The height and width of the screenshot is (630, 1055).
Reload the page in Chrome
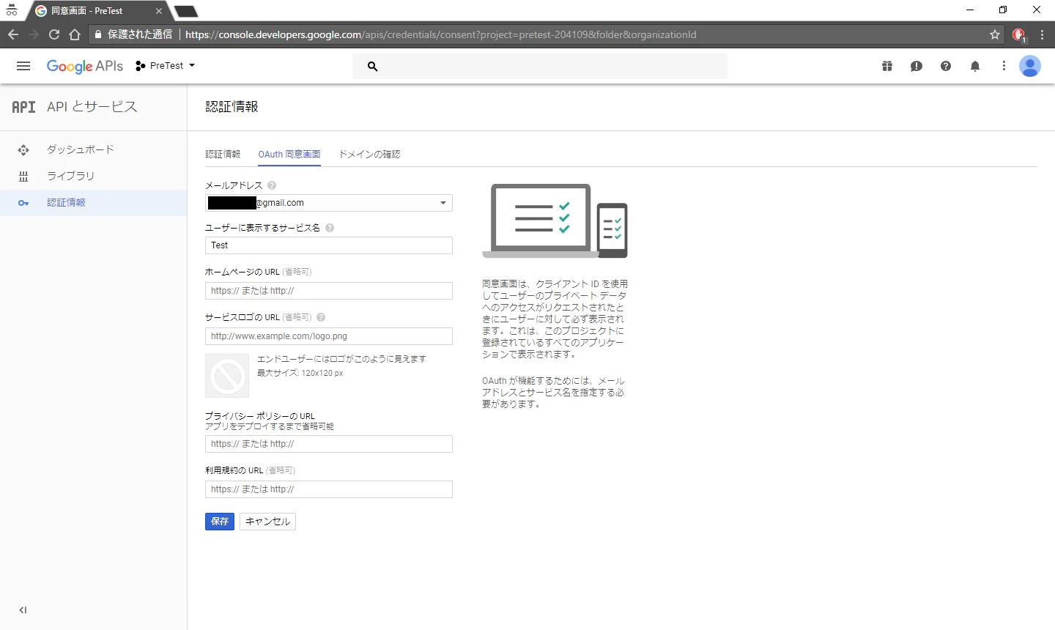pyautogui.click(x=54, y=34)
